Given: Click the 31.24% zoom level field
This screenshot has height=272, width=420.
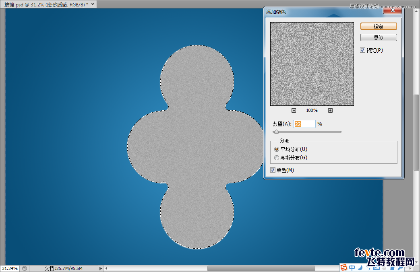Looking at the screenshot, I should (10, 268).
